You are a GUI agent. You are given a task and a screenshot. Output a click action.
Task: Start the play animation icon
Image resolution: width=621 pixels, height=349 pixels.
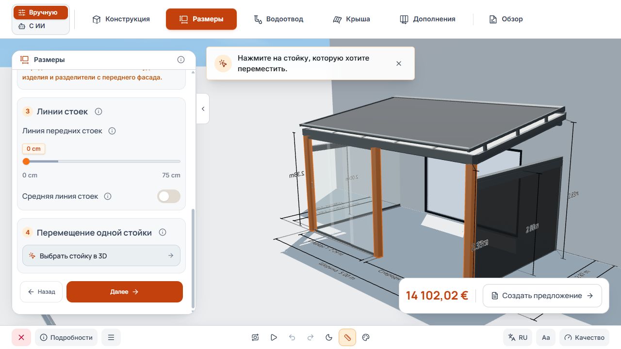(x=274, y=337)
